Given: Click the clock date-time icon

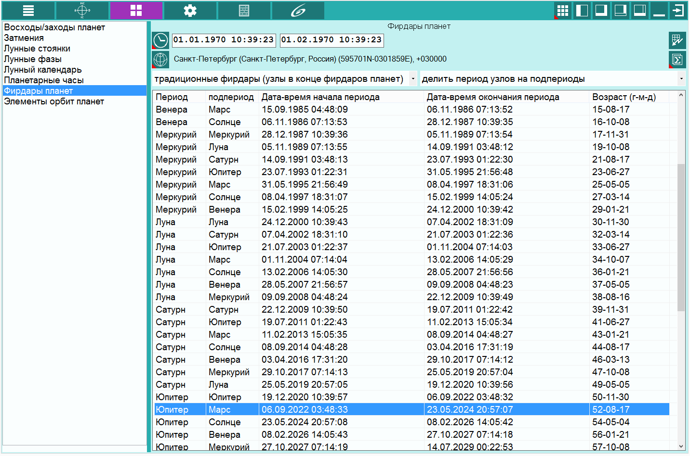Looking at the screenshot, I should pos(160,40).
